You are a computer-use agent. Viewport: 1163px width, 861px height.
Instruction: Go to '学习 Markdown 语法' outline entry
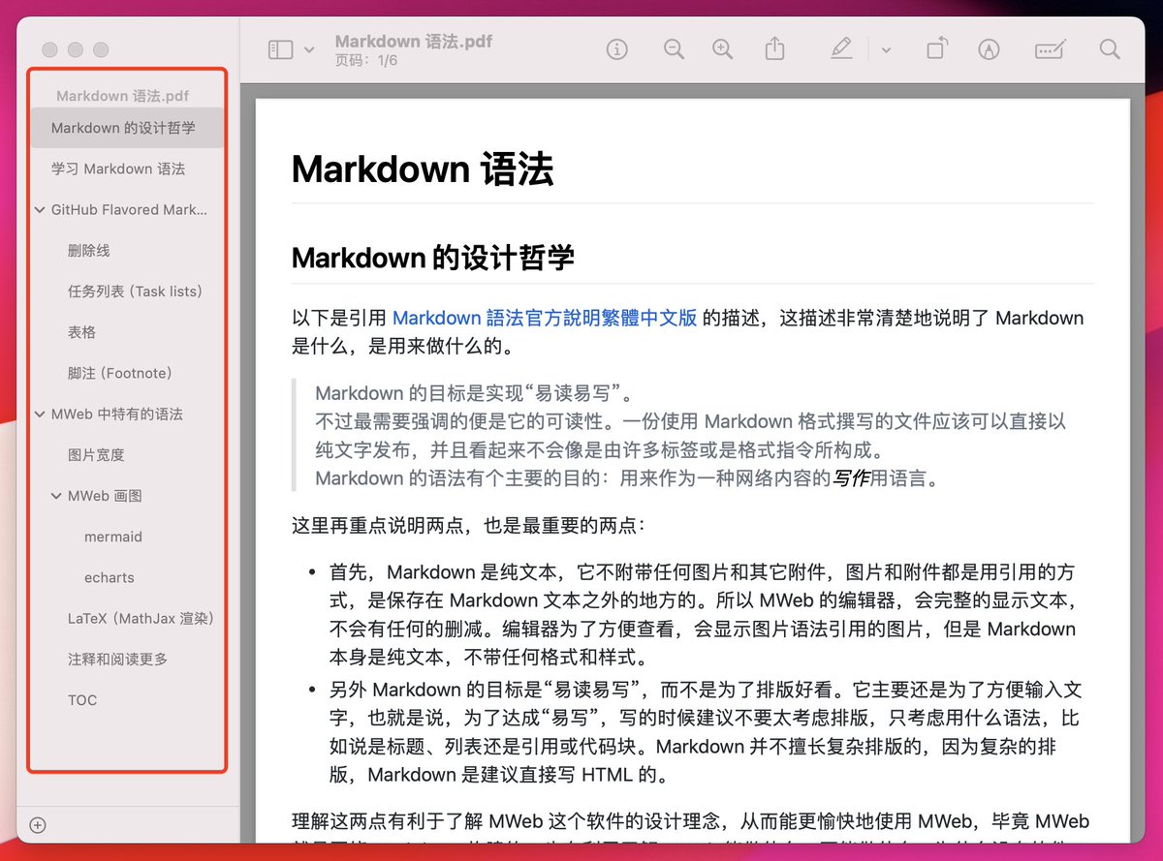coord(118,169)
